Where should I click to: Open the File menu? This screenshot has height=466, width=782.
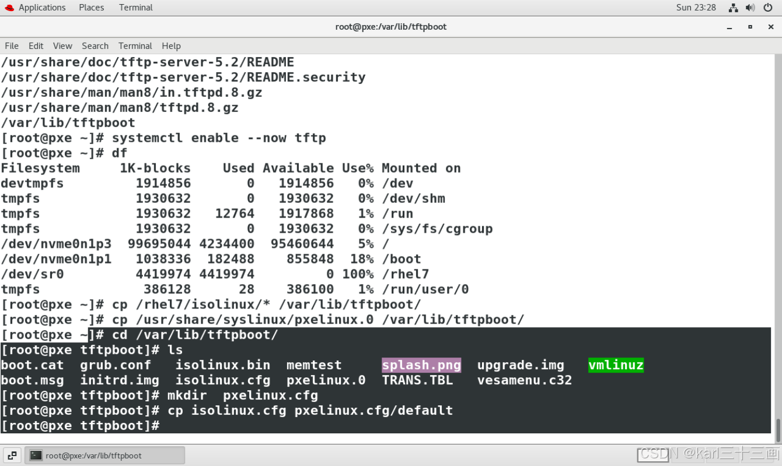point(12,45)
